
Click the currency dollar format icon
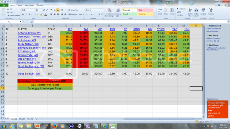pos(87,14)
